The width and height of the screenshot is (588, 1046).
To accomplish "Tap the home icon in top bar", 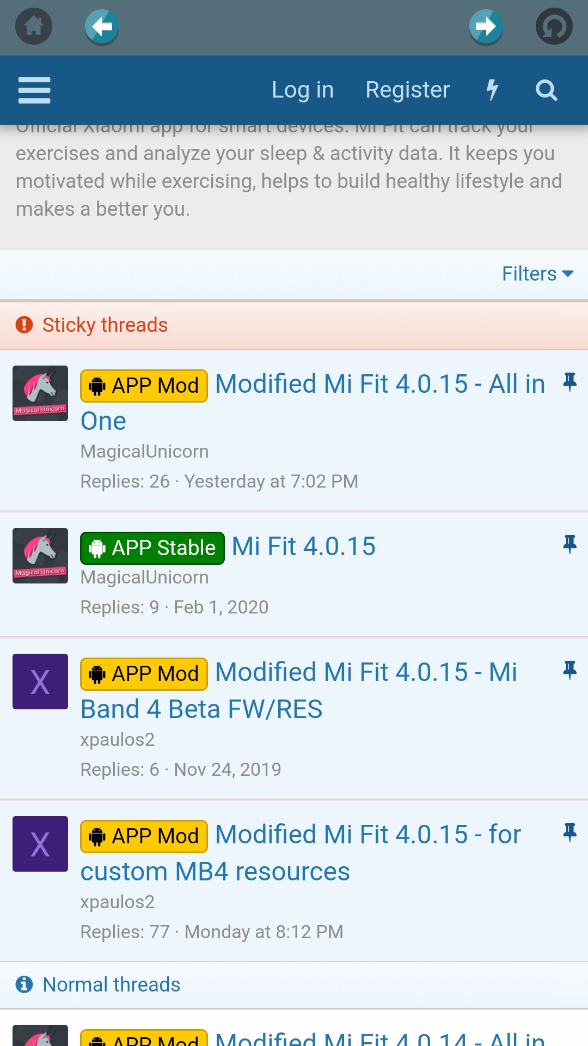I will click(x=34, y=26).
